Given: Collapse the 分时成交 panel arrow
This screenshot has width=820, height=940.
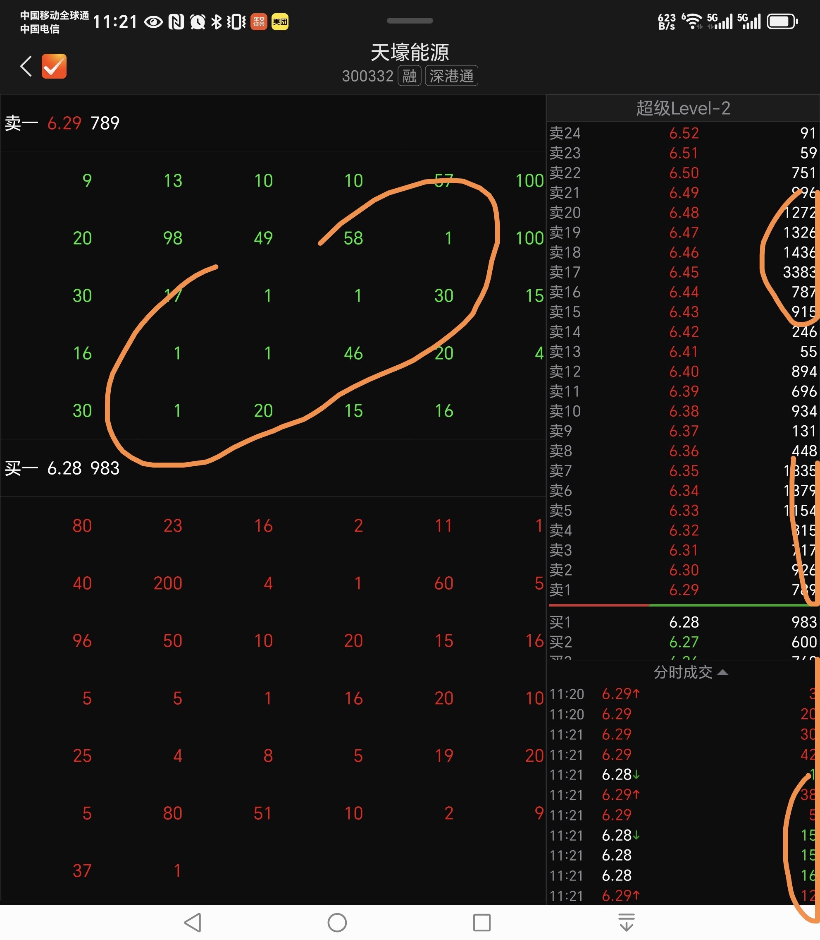Looking at the screenshot, I should click(722, 672).
